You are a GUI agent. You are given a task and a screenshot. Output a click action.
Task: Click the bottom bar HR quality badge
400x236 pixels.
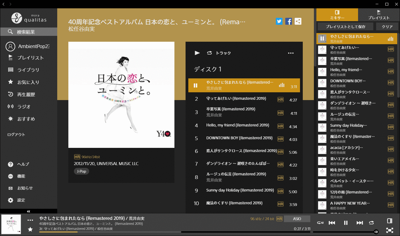coord(279,219)
